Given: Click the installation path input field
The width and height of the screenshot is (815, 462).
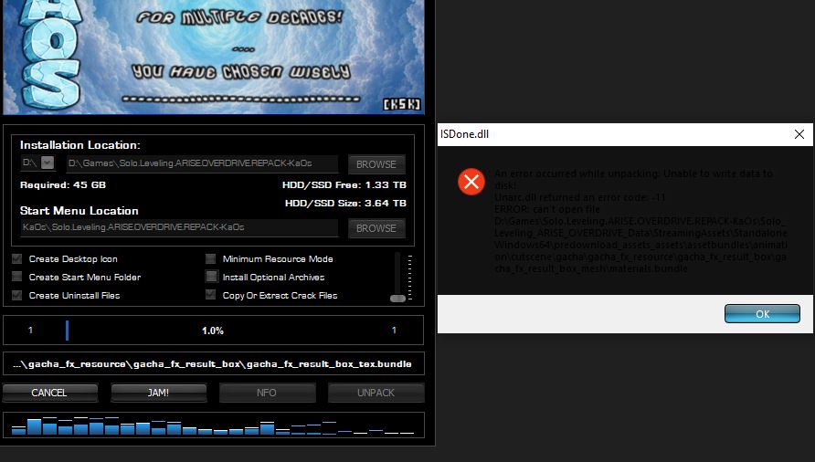Looking at the screenshot, I should coord(203,163).
